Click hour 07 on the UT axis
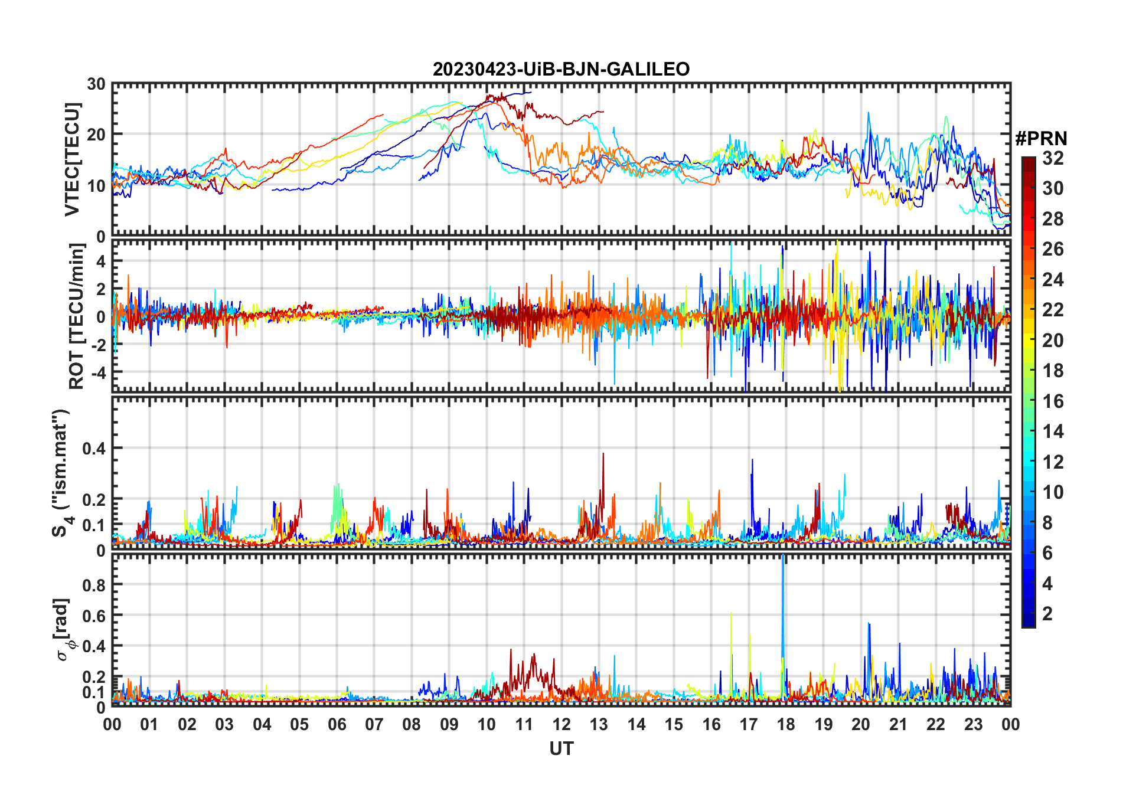1123x785 pixels. [374, 724]
